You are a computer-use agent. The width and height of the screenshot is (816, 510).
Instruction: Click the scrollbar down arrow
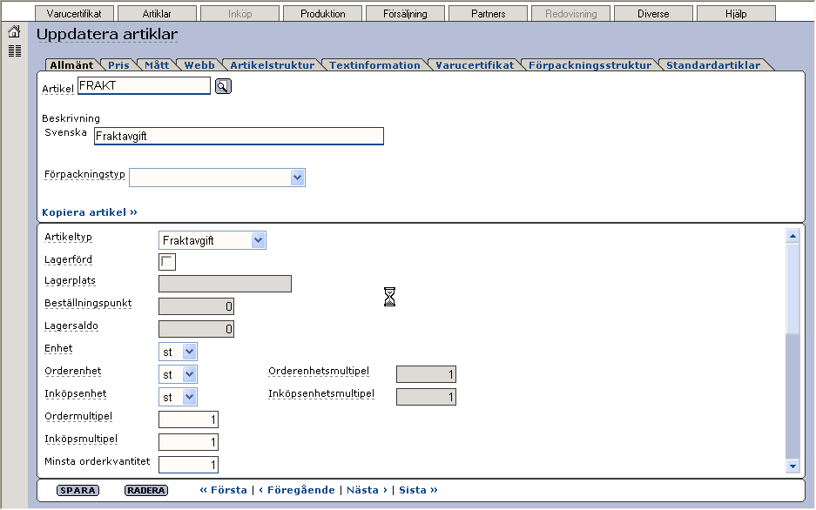tap(792, 466)
